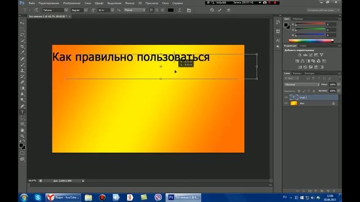360x202 pixels.
Task: Toggle the layer filter switch
Action: (339, 79)
